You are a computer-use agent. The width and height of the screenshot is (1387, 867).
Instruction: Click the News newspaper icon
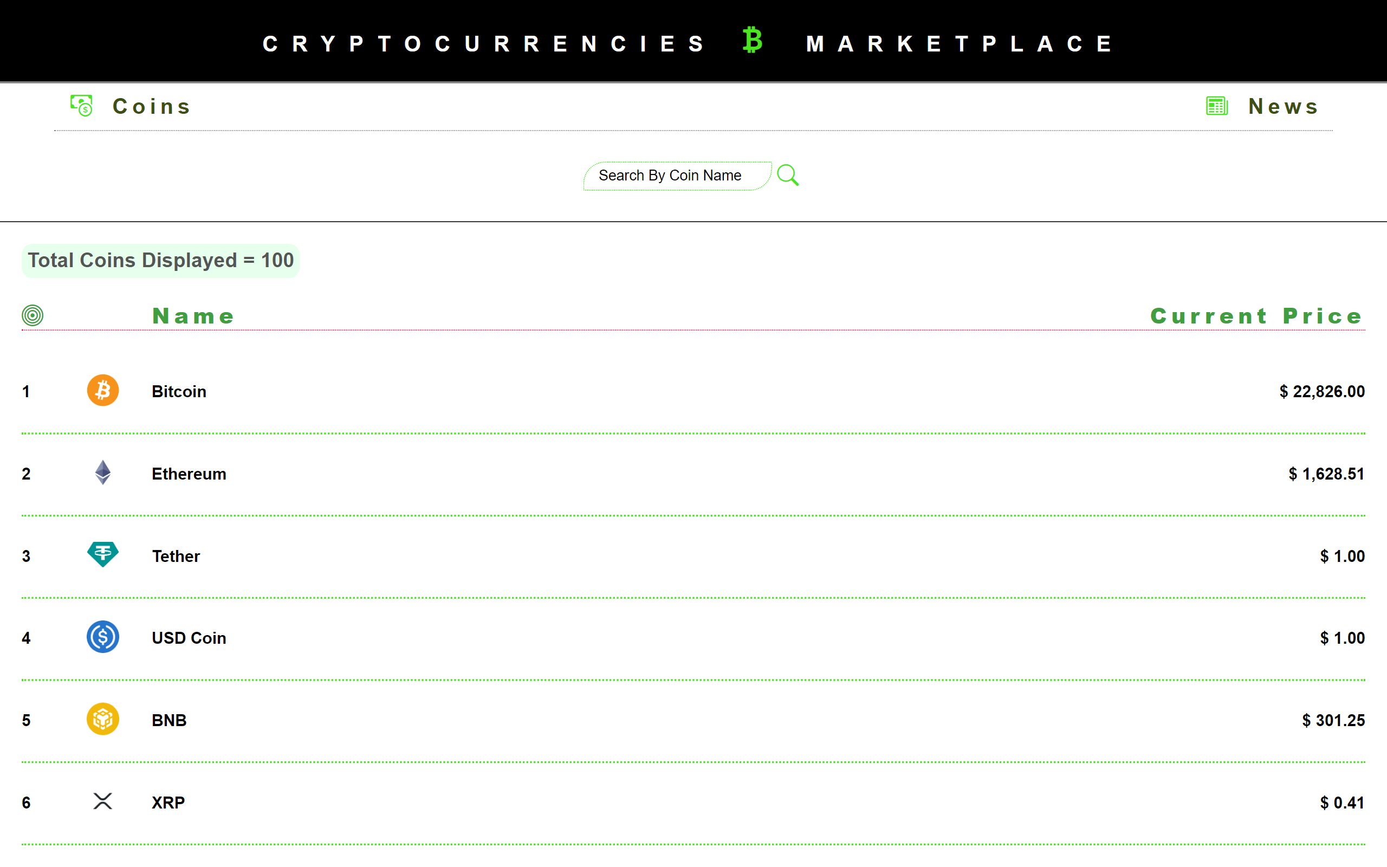(1216, 106)
